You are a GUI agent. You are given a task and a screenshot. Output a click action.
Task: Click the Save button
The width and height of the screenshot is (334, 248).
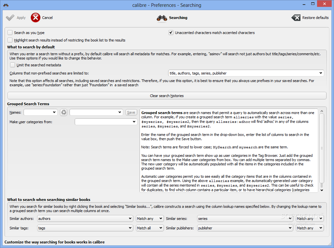131,112
